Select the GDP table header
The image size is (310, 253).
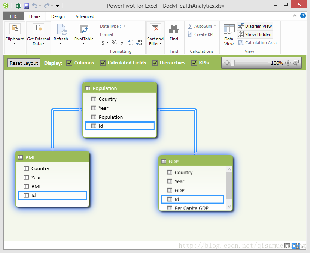(x=196, y=161)
